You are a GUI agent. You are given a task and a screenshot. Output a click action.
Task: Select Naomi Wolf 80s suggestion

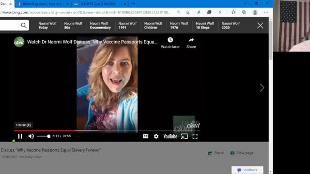[x=73, y=26]
